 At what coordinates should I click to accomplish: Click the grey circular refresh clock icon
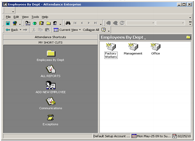(122, 23)
